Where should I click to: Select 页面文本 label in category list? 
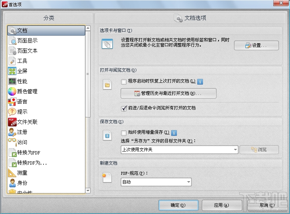pyautogui.click(x=28, y=51)
